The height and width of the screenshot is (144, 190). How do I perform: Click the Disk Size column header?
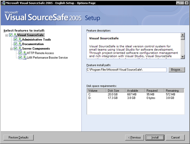(116, 91)
